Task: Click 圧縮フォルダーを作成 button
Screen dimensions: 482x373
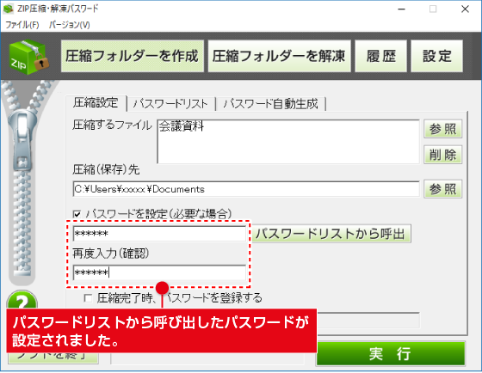Action: click(x=133, y=56)
